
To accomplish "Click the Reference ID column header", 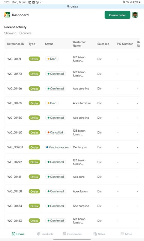I will [16, 44].
